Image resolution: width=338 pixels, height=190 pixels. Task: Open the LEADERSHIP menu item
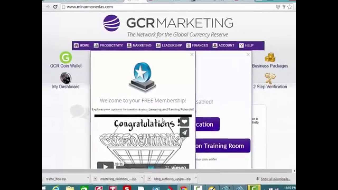169,45
